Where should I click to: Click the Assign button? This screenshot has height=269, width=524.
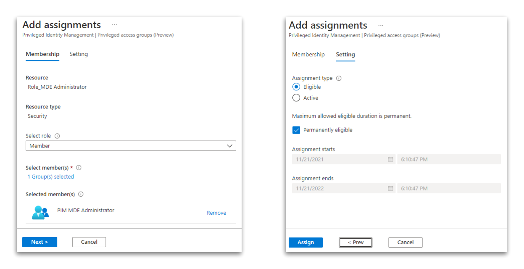305,242
